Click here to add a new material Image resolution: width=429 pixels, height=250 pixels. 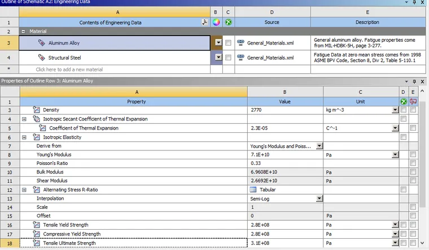[69, 69]
